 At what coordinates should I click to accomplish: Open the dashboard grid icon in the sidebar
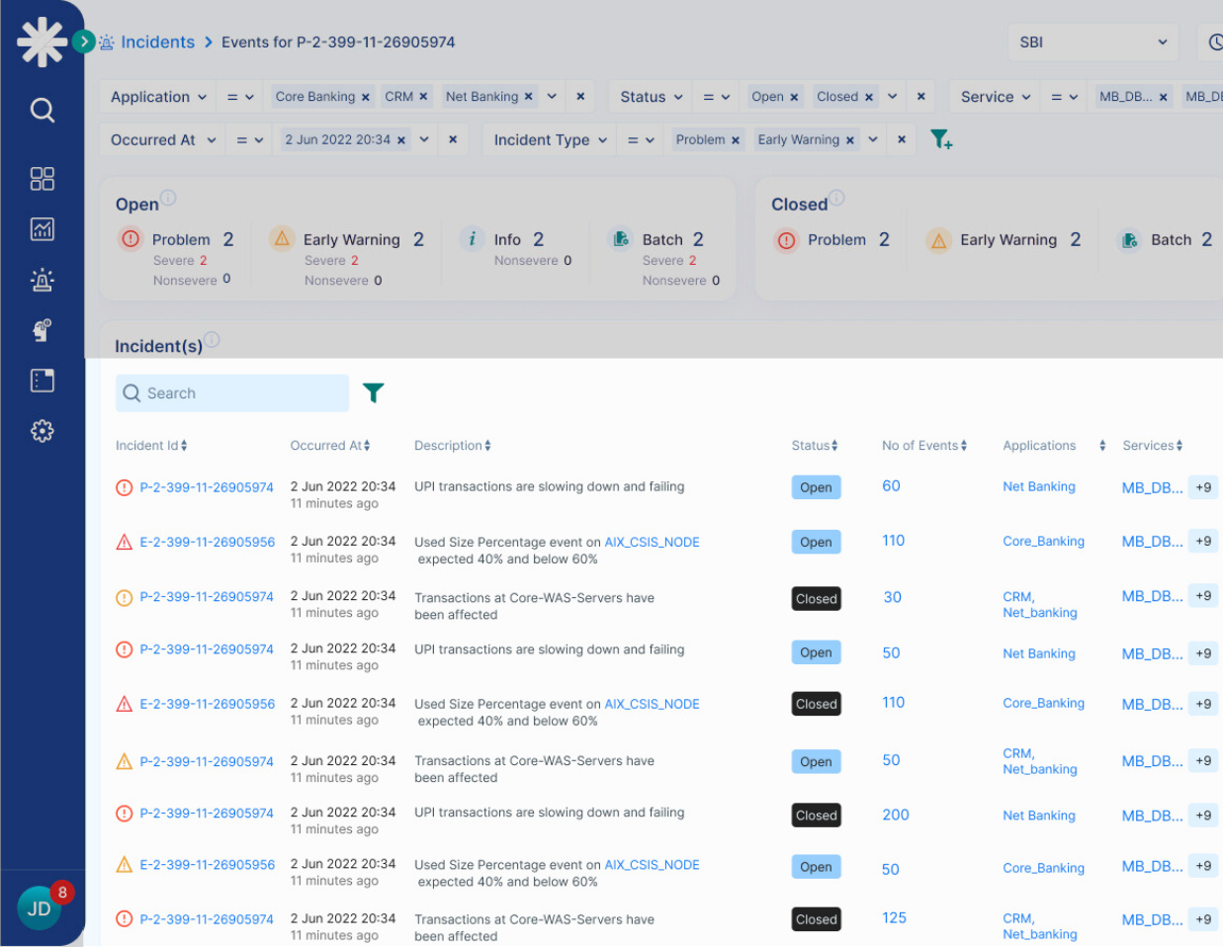point(42,179)
